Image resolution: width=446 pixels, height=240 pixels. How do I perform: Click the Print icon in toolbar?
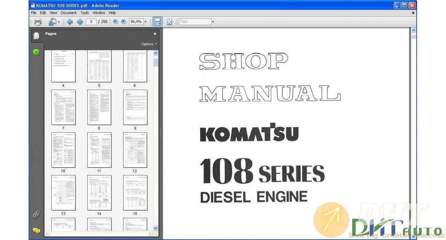(x=38, y=22)
